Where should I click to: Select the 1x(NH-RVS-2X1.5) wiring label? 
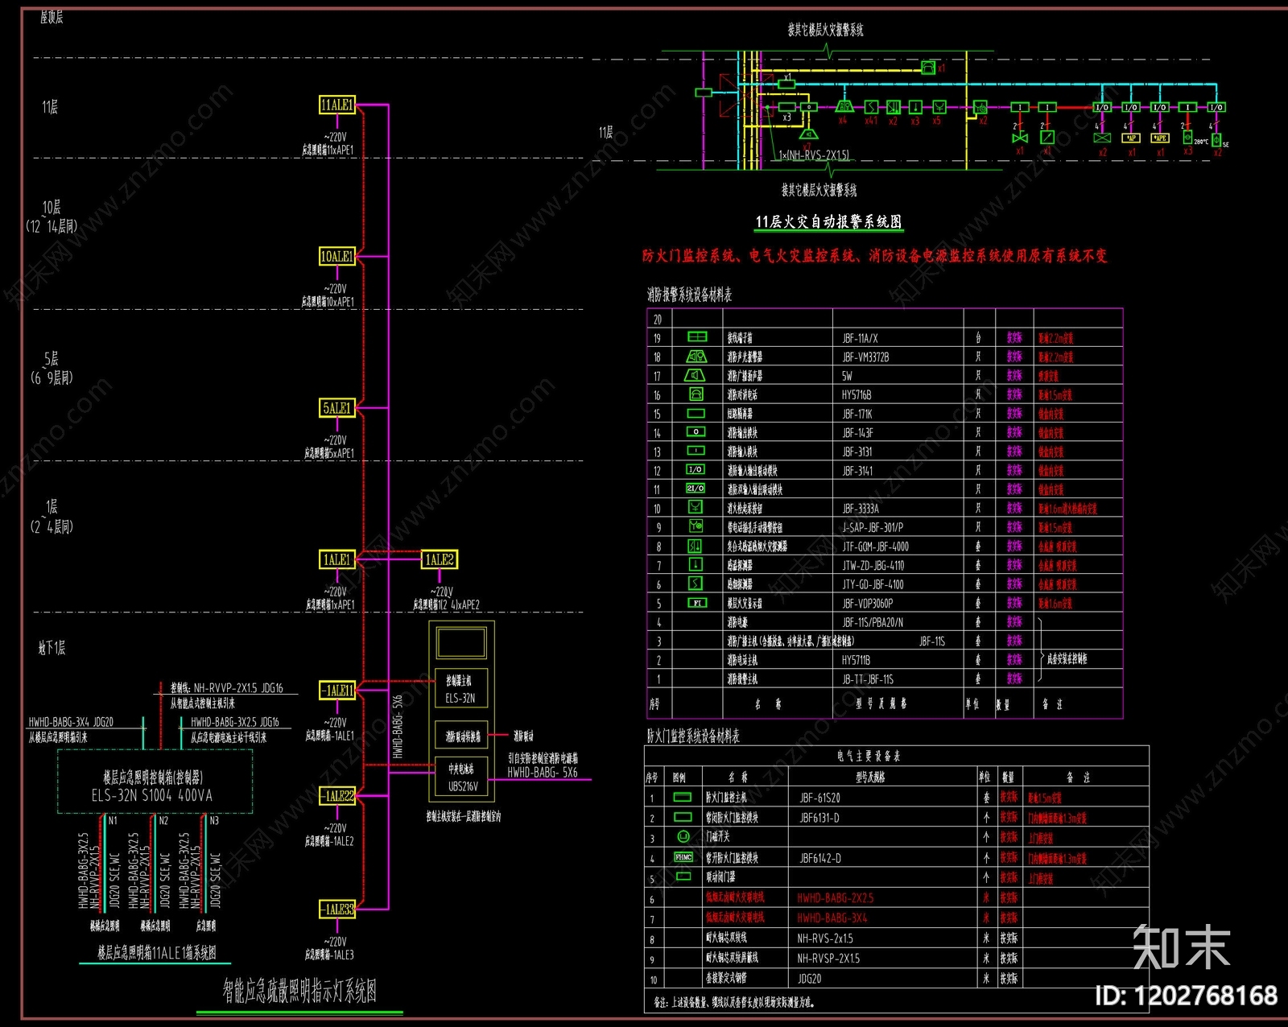(814, 155)
